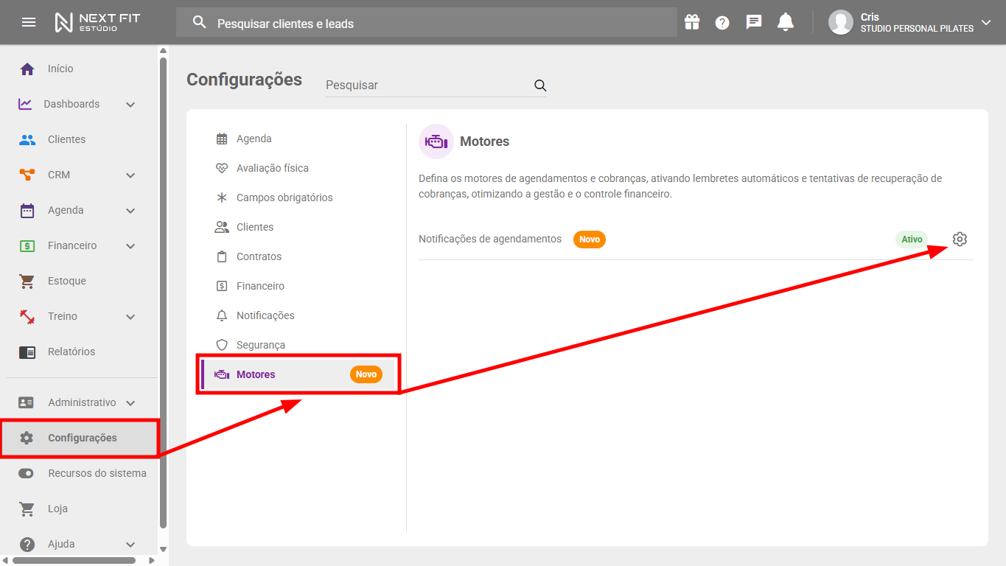
Task: Open the help question mark icon
Action: pos(722,23)
